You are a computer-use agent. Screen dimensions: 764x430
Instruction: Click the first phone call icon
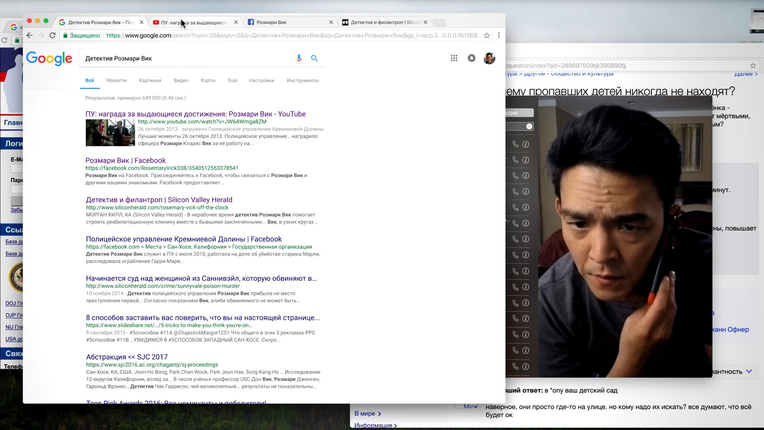pyautogui.click(x=515, y=144)
